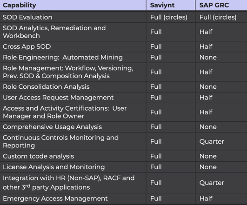Select the SOD Evaluation capability cell
The height and width of the screenshot is (205, 247).
pos(73,17)
